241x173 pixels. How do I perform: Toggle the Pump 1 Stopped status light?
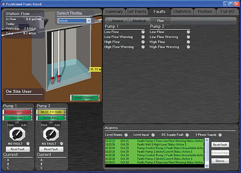coord(18,112)
